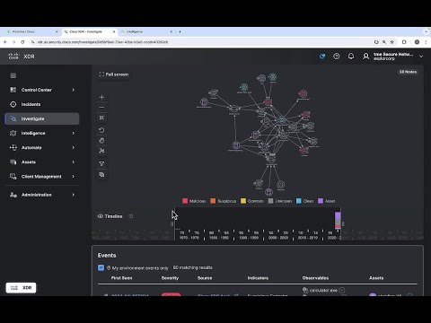Click the blue assistant icon in header
This screenshot has height=323, width=431.
pos(322,57)
